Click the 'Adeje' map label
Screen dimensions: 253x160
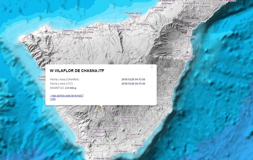click(78, 120)
